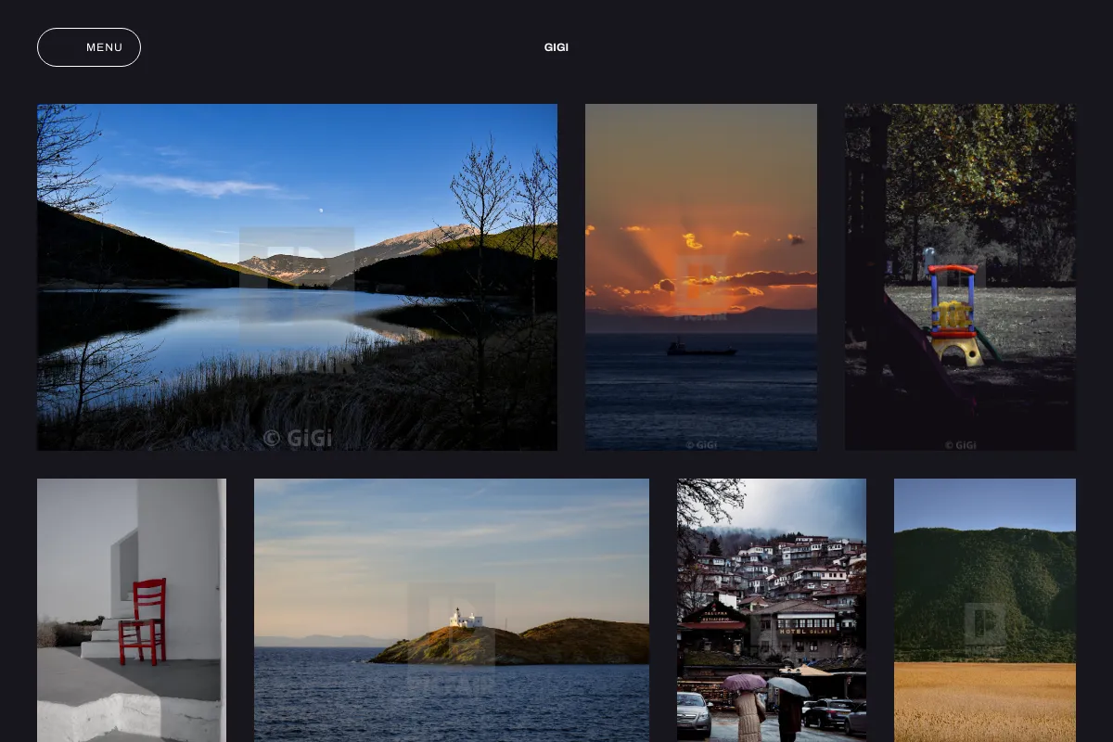Open the MENU button
This screenshot has height=742, width=1113.
point(89,47)
